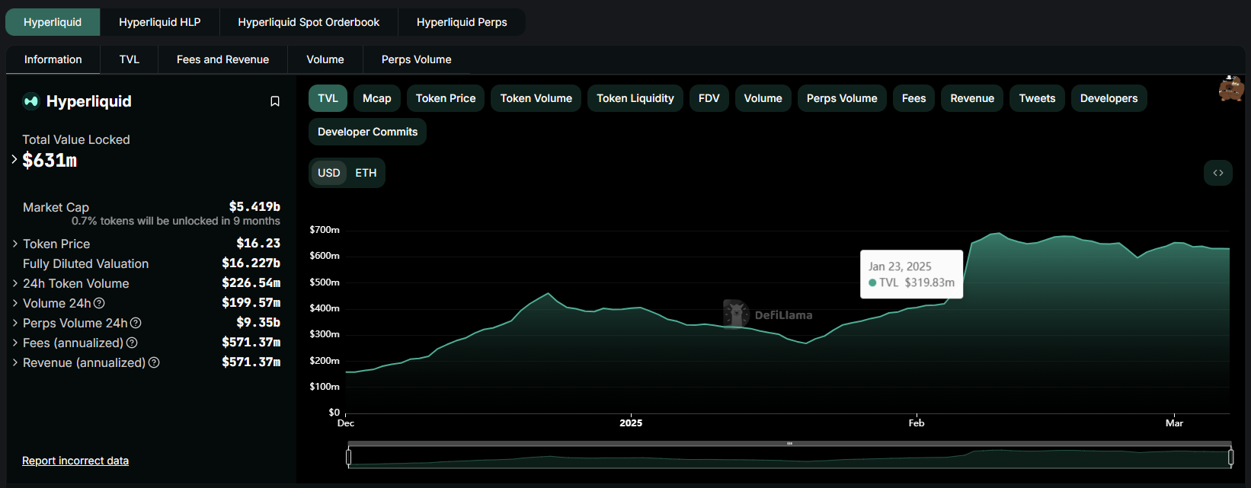Toggle the FDV chart metric
The image size is (1251, 488).
coord(709,98)
